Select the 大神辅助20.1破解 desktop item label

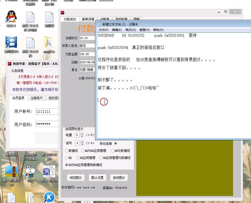pos(30,157)
